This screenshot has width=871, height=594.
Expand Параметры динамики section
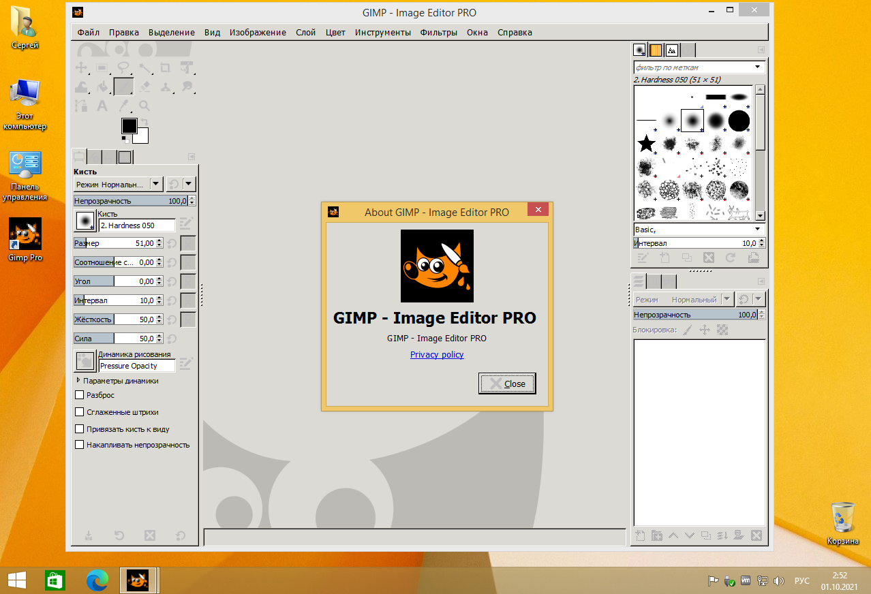point(78,381)
